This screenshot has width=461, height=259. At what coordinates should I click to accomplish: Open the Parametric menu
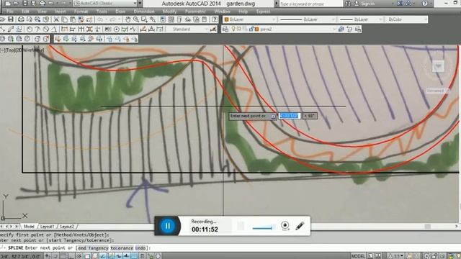[195, 12]
